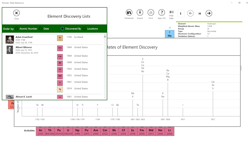Click Albert Ghiorso's portrait photo
This screenshot has height=161, width=251.
point(10,50)
